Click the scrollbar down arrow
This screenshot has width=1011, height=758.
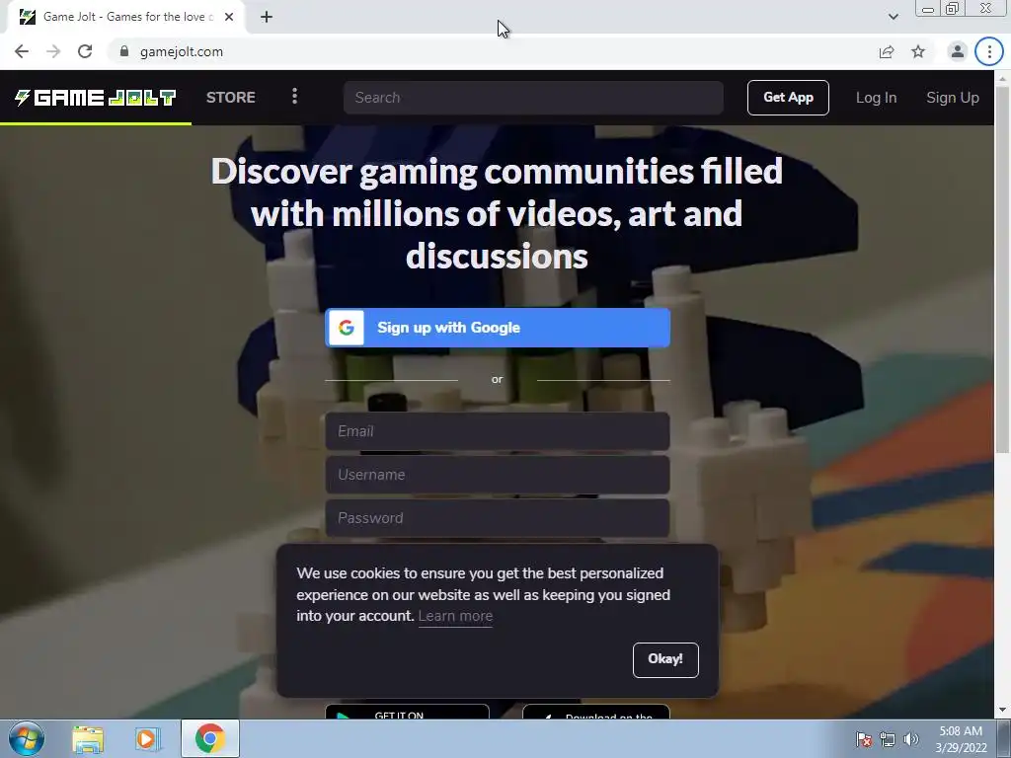coord(1003,711)
